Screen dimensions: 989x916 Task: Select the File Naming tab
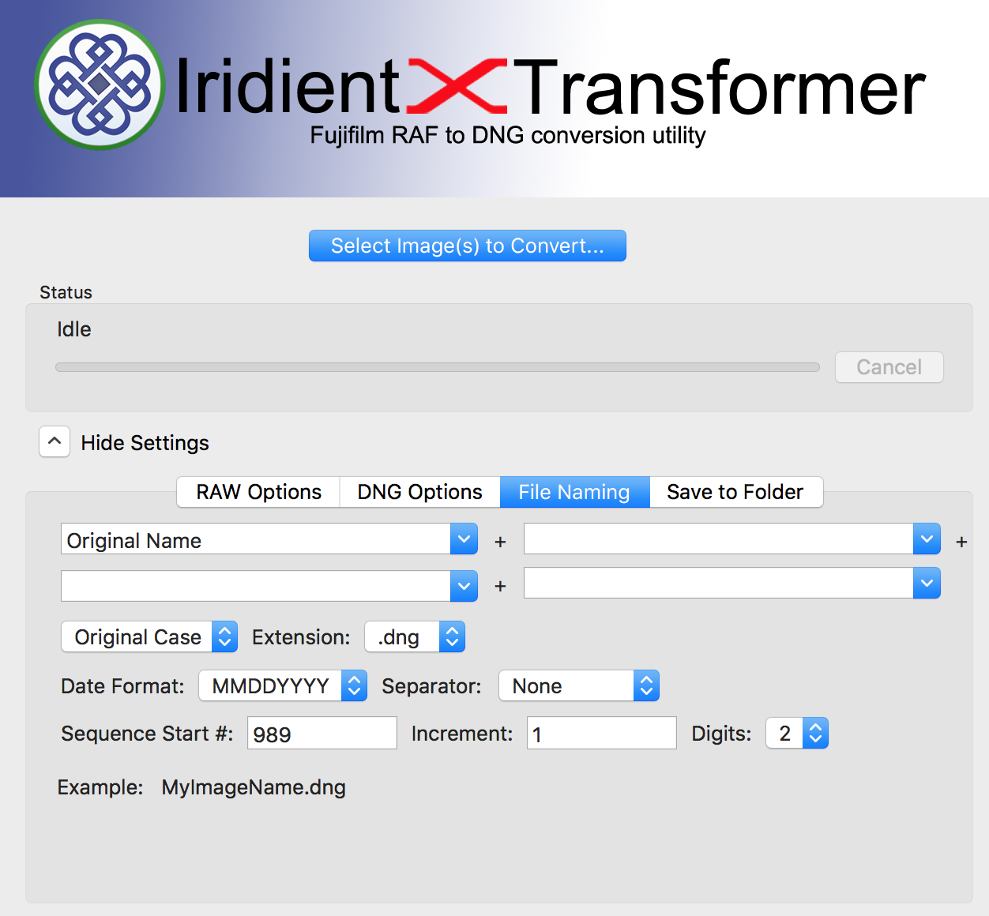574,492
